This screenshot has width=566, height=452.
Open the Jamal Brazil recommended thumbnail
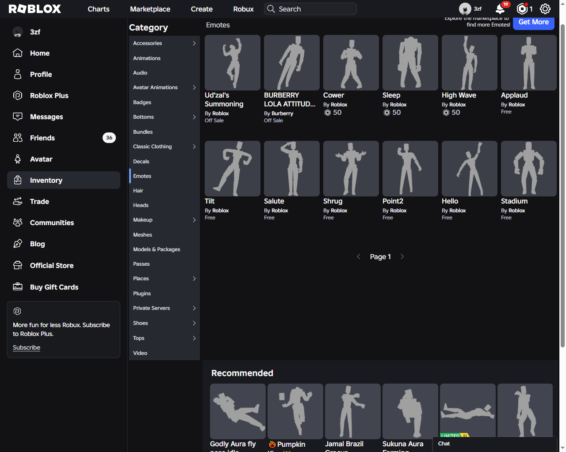pyautogui.click(x=353, y=411)
